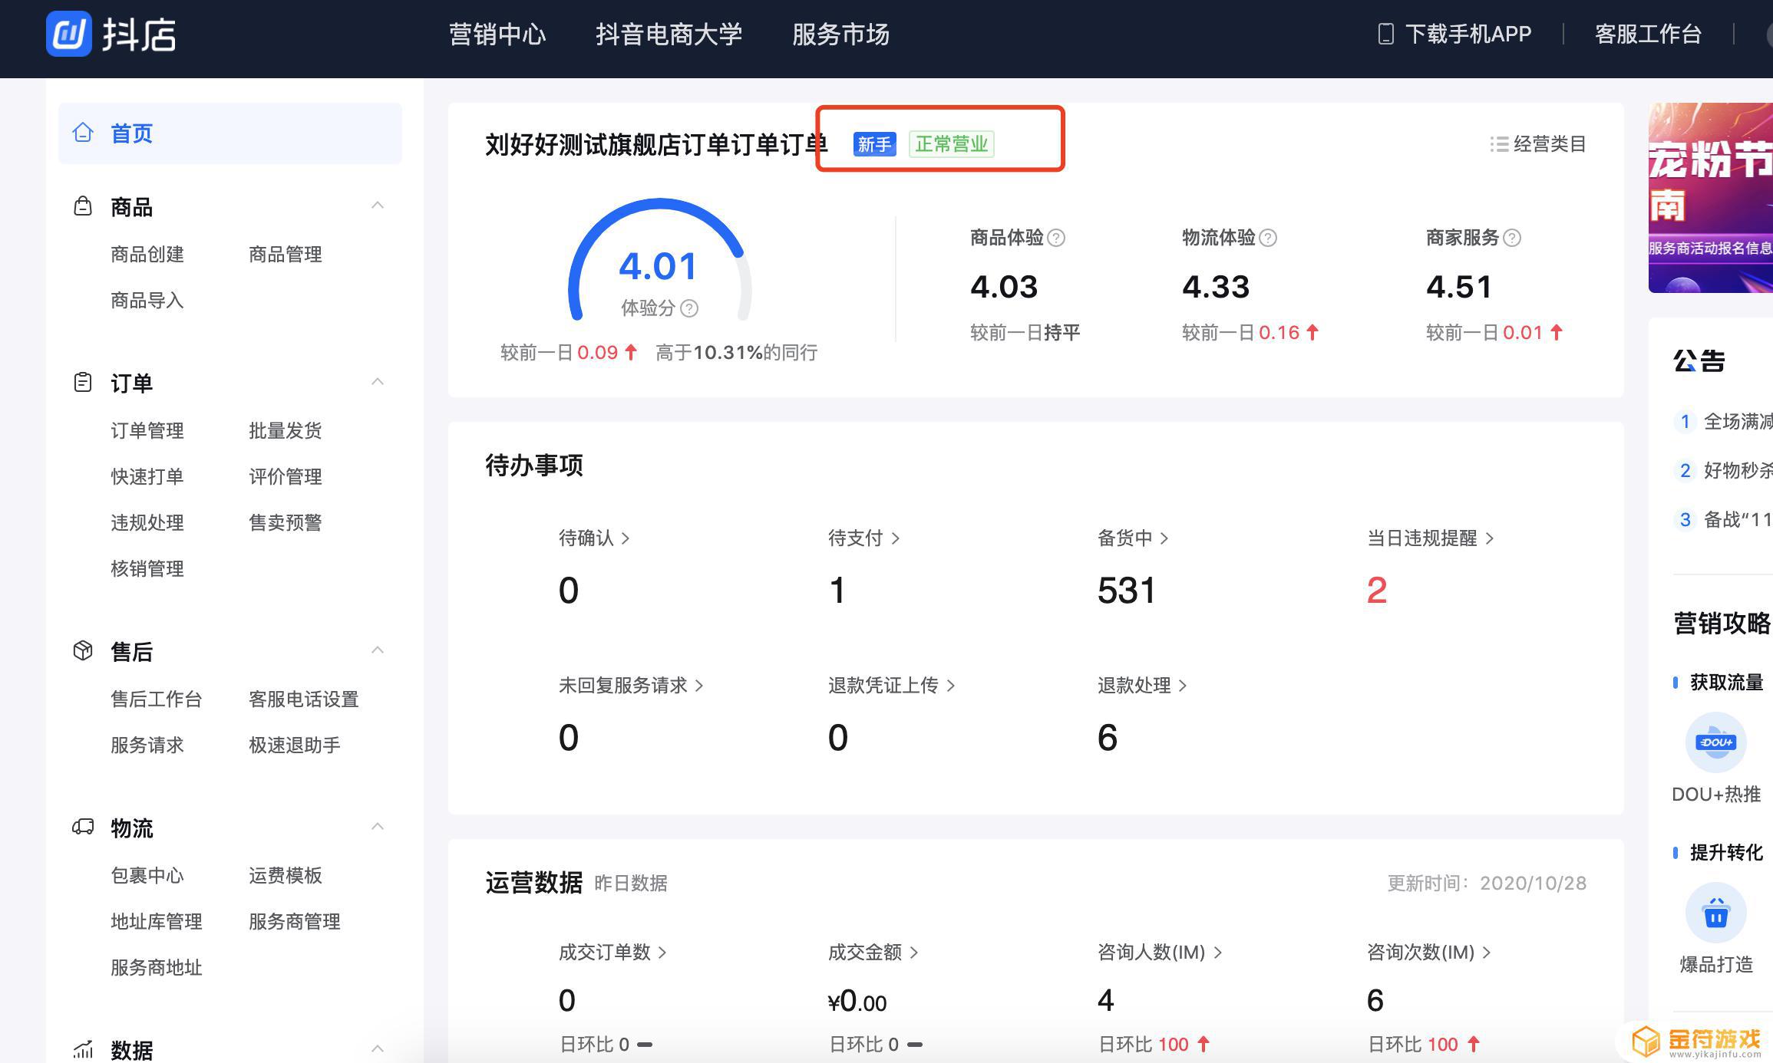This screenshot has height=1063, width=1773.
Task: Select 首页 in the sidebar
Action: pos(230,133)
